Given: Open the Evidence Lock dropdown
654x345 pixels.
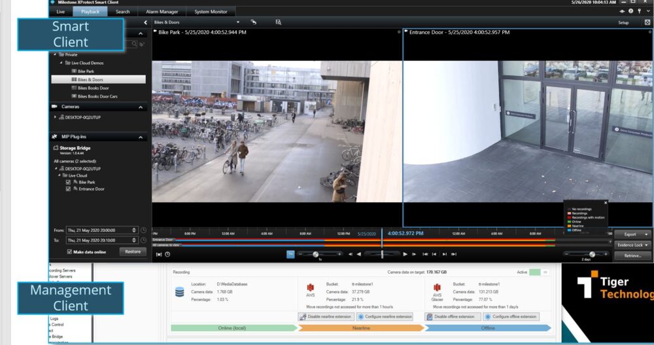Looking at the screenshot, I should click(632, 245).
